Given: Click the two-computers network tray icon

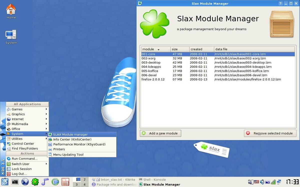Looking at the screenshot, I should coord(279,182).
